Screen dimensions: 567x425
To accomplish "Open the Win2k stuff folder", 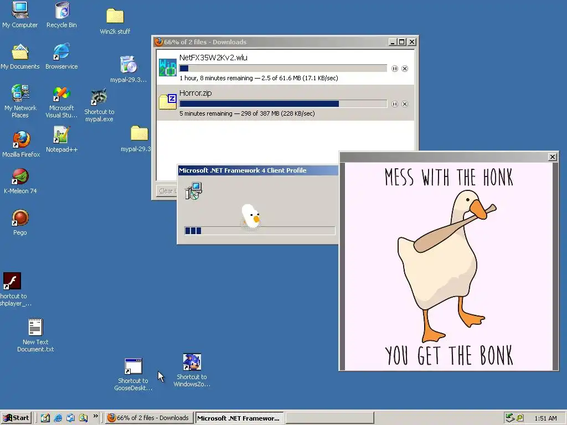I will 115,16.
